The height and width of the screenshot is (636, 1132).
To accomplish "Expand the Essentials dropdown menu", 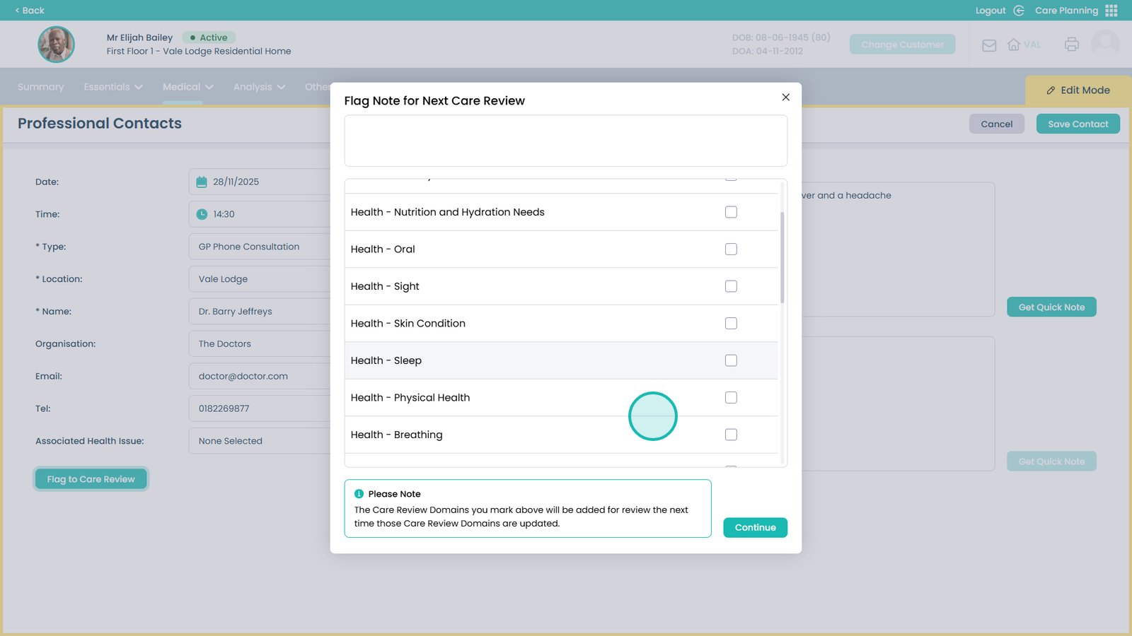I will pyautogui.click(x=113, y=87).
